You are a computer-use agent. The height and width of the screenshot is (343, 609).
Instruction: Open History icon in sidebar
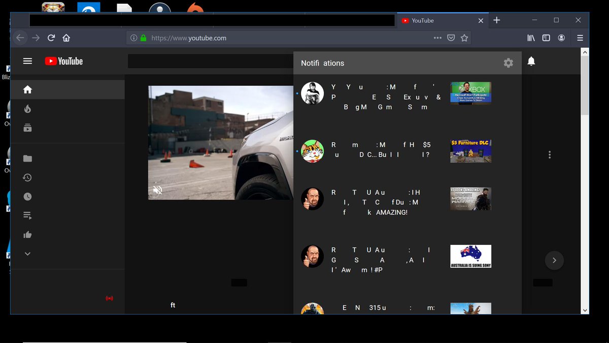tap(27, 177)
